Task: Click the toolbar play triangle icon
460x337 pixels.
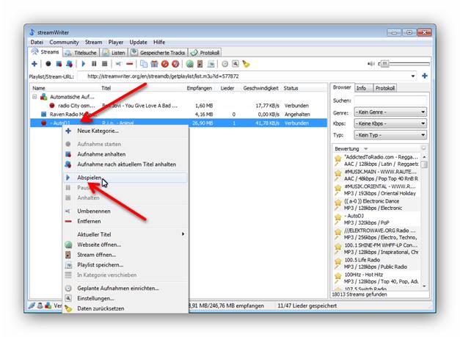Action: point(84,64)
